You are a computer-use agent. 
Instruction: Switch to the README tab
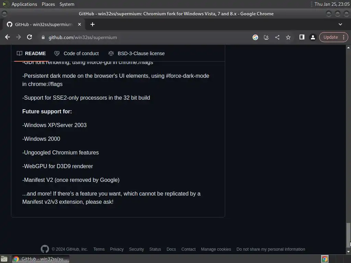[x=31, y=53]
